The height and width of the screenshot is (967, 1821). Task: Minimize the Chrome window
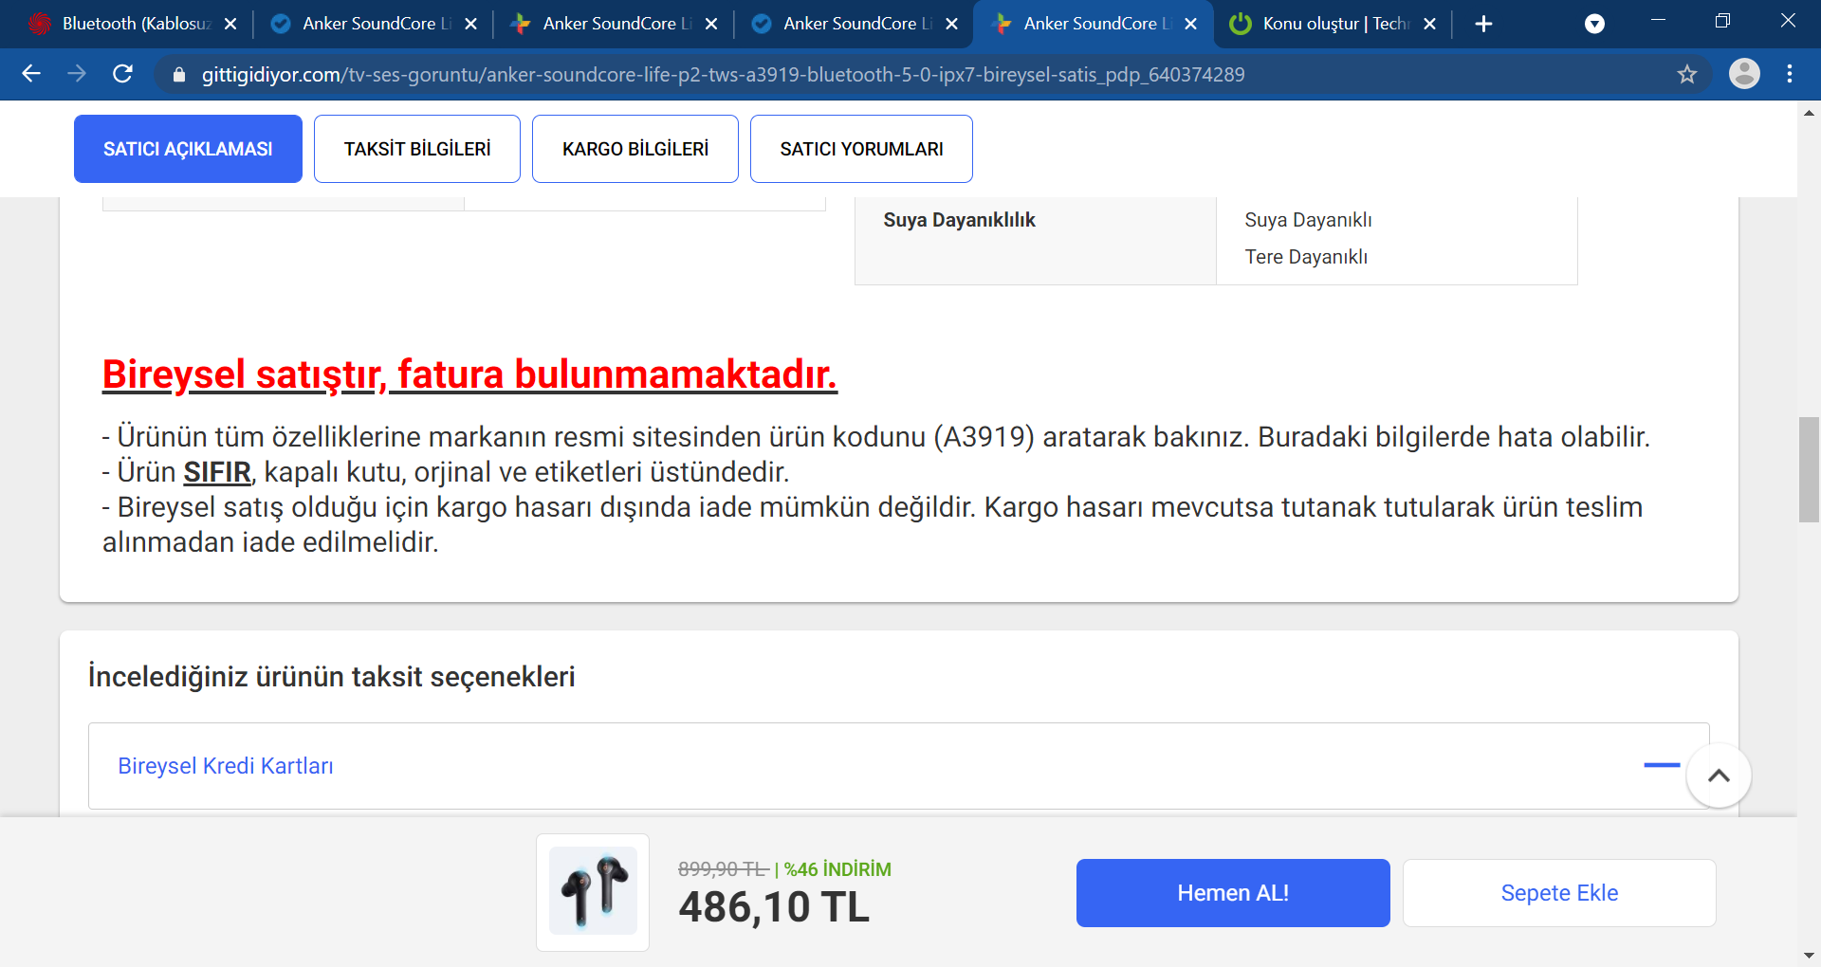(x=1659, y=21)
